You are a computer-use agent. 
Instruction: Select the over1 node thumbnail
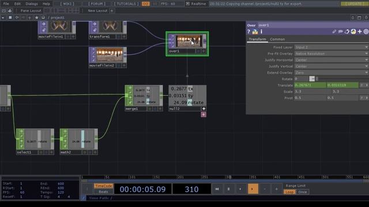(x=189, y=41)
